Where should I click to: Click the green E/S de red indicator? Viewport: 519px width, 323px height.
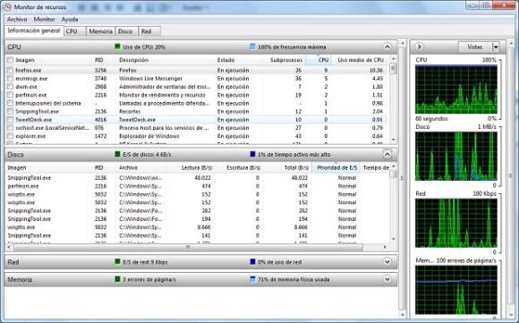(117, 262)
